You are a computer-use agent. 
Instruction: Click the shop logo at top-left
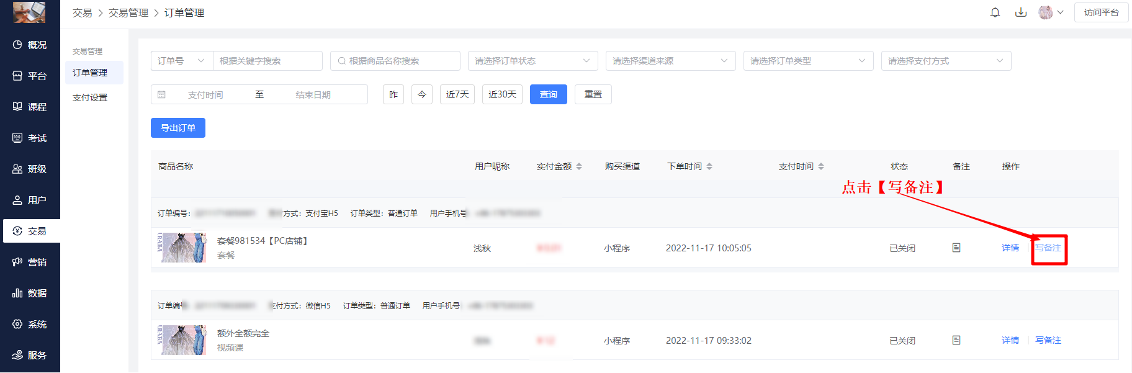[x=29, y=12]
